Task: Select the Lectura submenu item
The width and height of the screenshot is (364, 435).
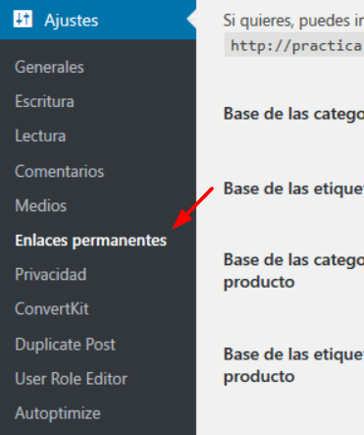Action: [x=40, y=136]
